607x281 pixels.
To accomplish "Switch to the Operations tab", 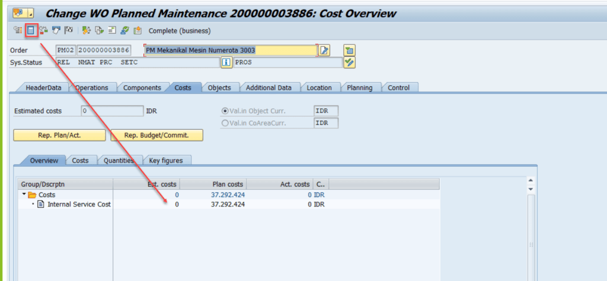I will pos(92,88).
